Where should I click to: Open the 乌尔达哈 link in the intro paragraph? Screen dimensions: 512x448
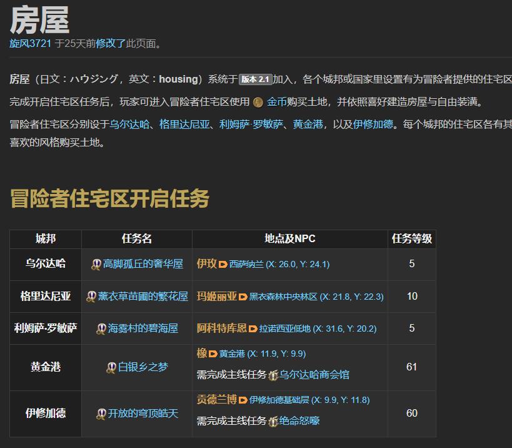[129, 124]
